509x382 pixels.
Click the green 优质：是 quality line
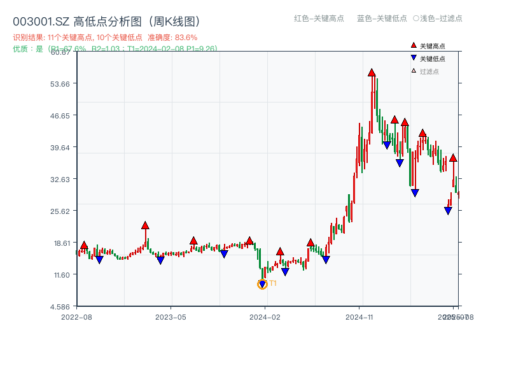click(x=115, y=49)
